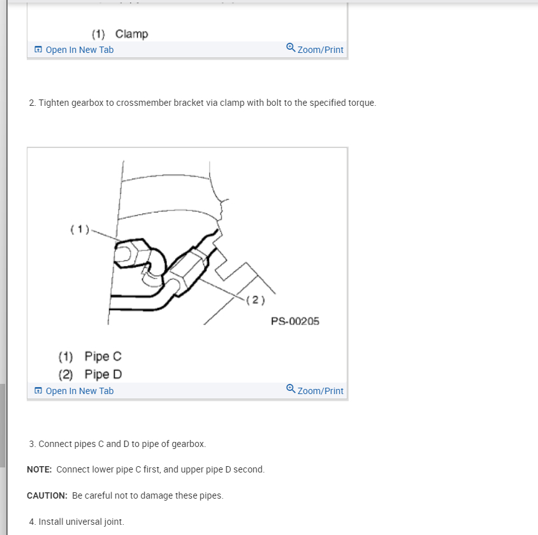
Task: Click the new-tab icon below the Pipe D legend
Action: [x=38, y=390]
